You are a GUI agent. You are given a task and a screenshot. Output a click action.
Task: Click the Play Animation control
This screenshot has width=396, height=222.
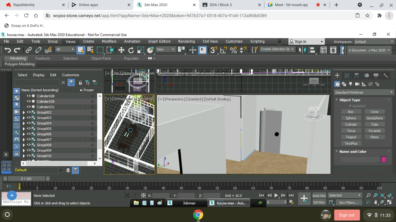coord(276,195)
